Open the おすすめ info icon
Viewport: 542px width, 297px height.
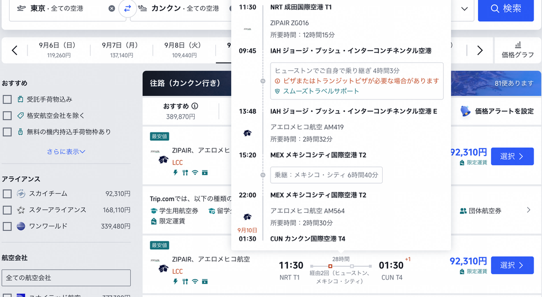[x=195, y=106]
